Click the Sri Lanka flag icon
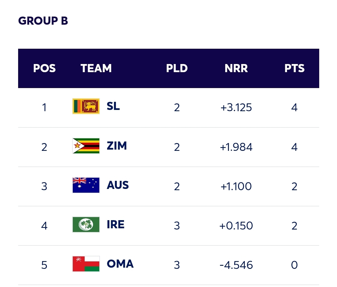337x287 pixels. [x=86, y=106]
